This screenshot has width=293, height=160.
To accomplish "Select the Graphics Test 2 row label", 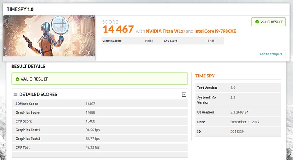I will coord(28,139).
